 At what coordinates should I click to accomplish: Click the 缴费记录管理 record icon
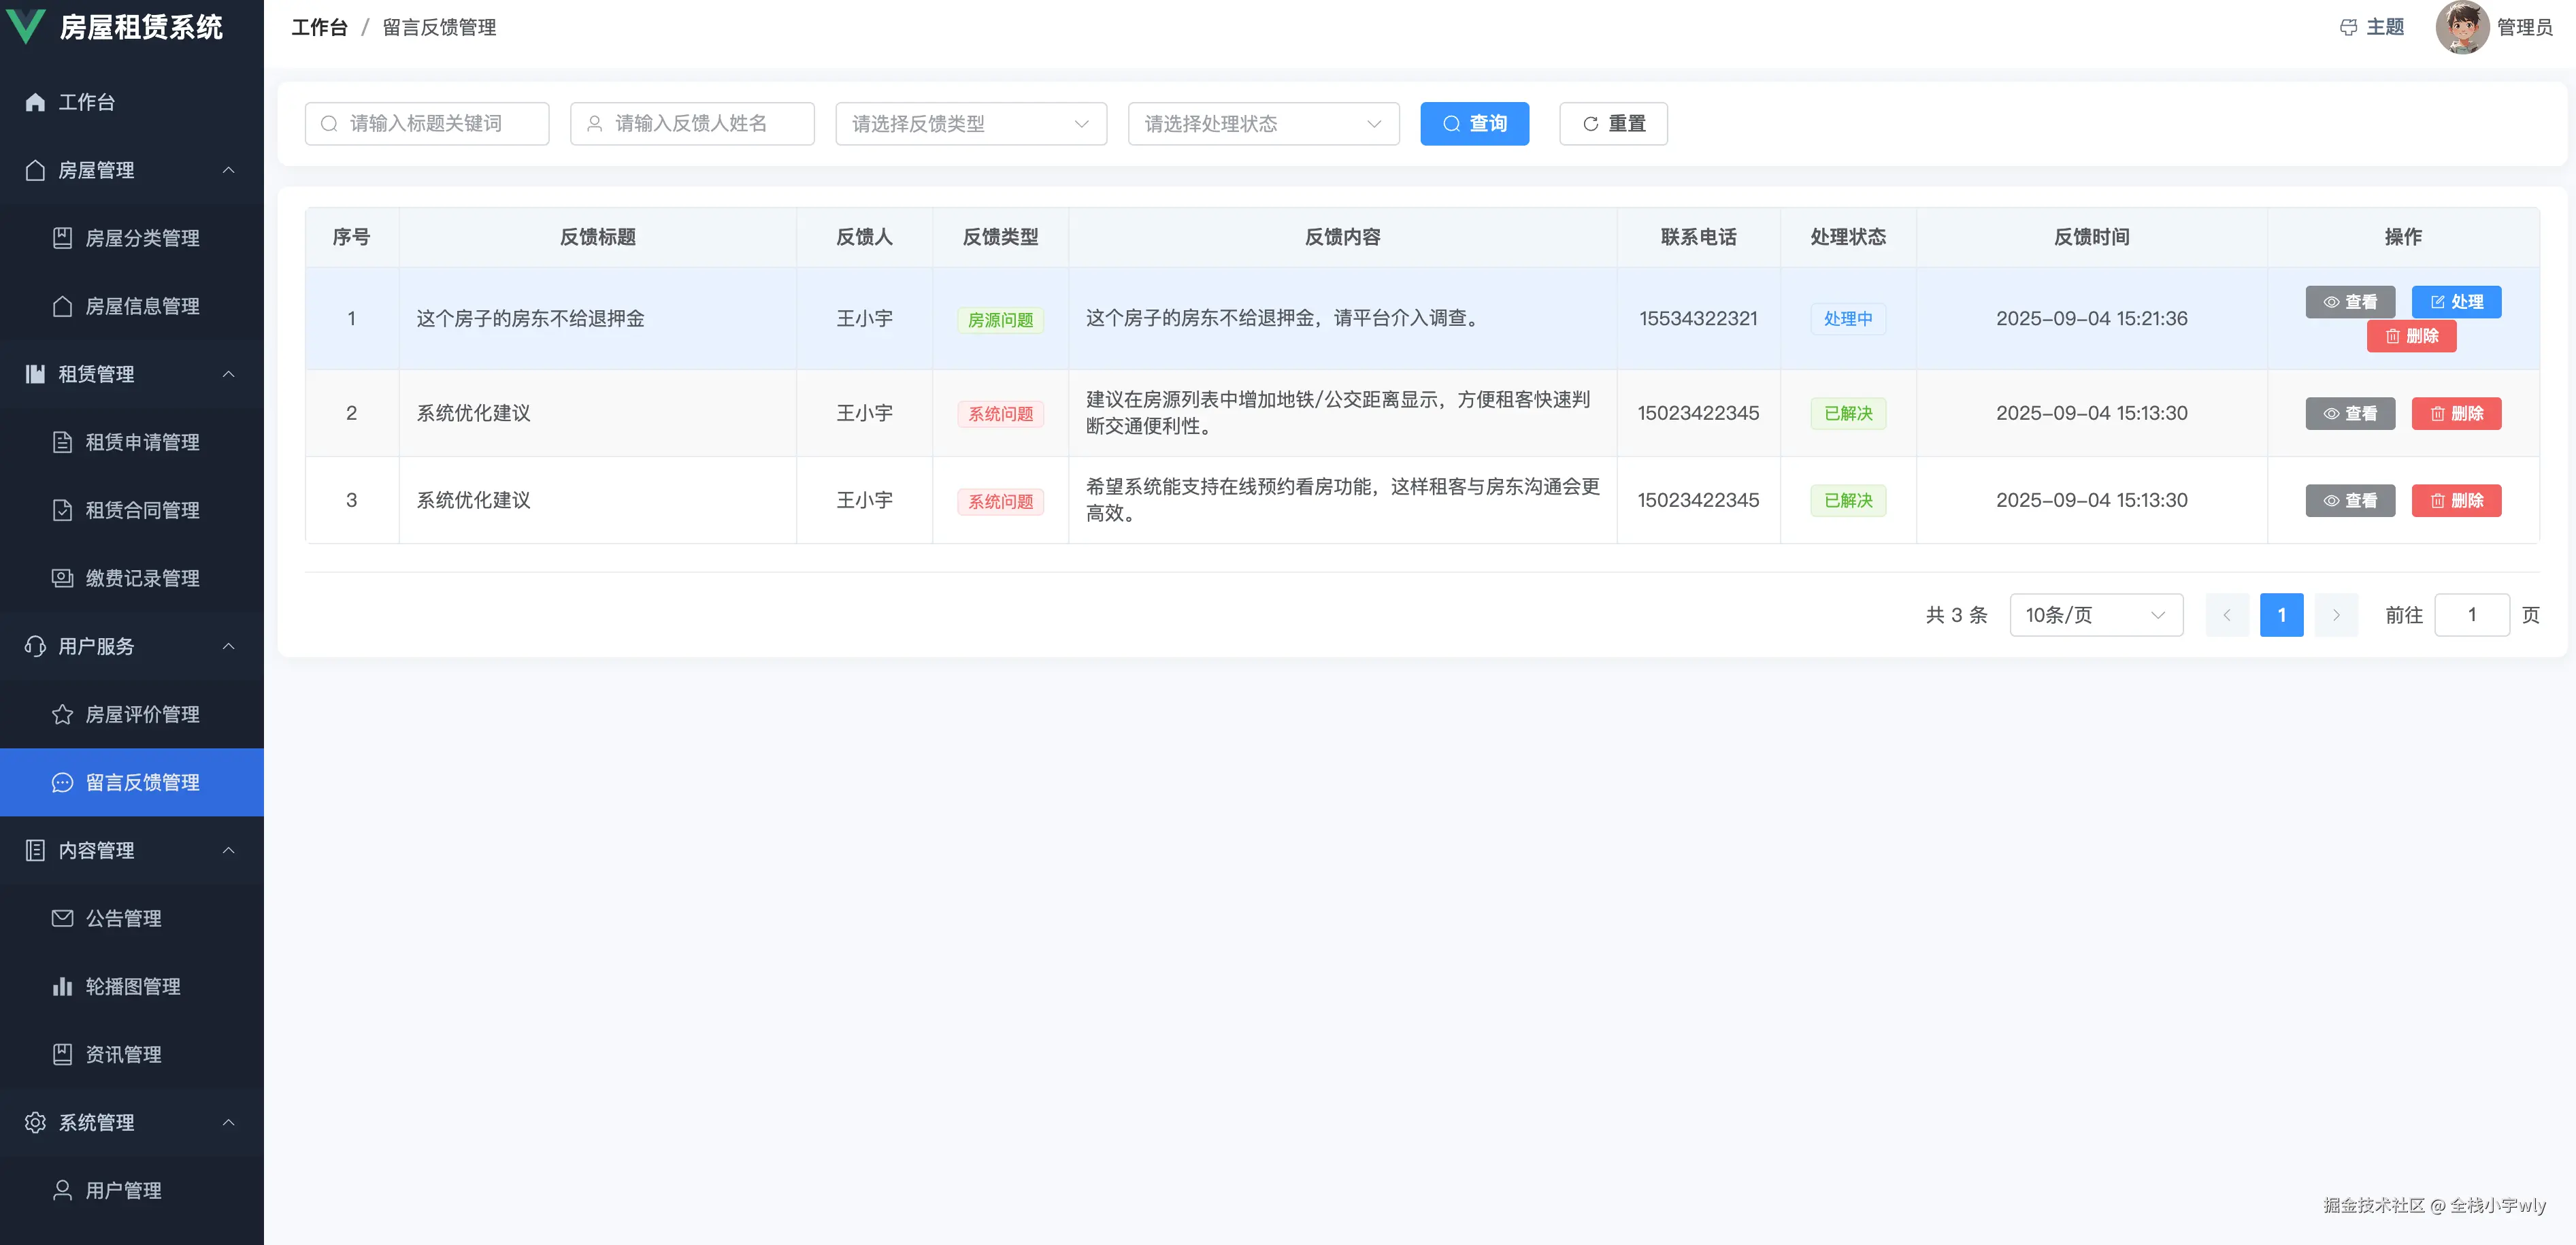click(x=62, y=578)
